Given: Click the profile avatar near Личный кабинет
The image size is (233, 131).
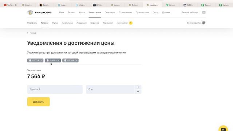Looking at the screenshot, I should coord(204,12).
